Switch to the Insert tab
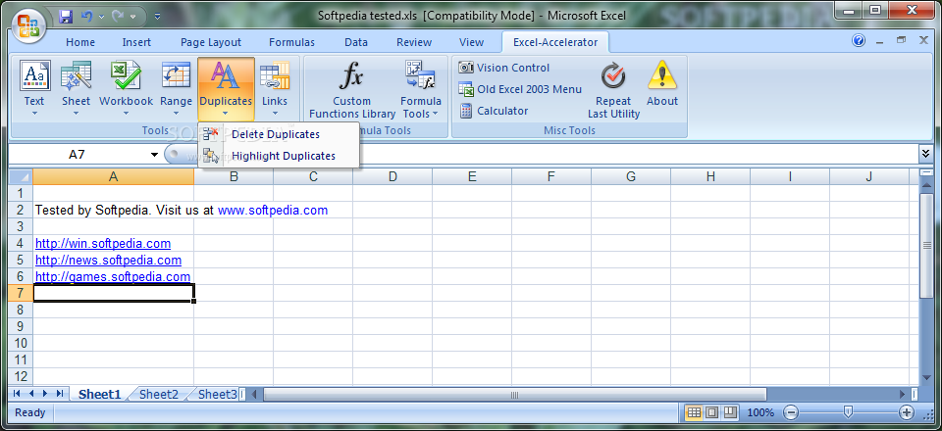The width and height of the screenshot is (942, 431). tap(137, 42)
